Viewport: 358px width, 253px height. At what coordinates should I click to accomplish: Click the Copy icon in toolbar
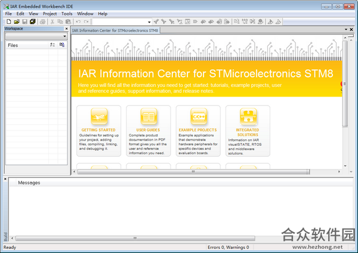[x=60, y=21]
